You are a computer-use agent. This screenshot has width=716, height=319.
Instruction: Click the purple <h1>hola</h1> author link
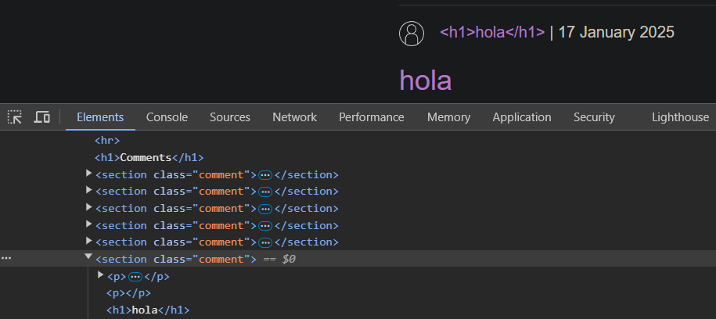(492, 32)
